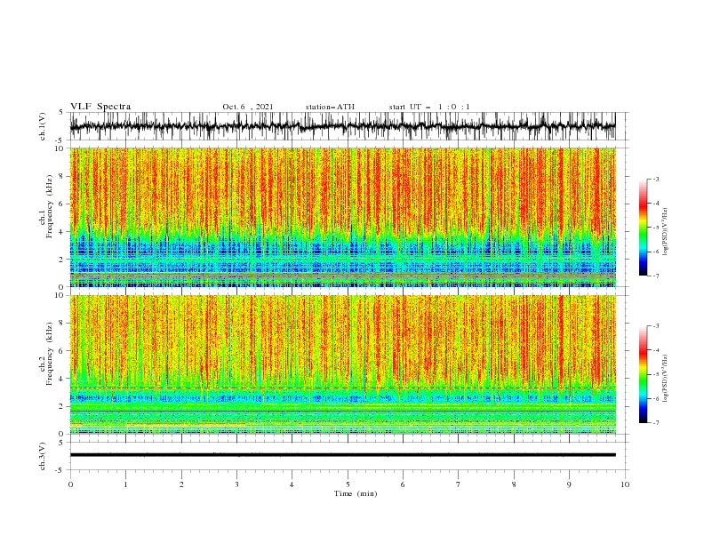Click the "-3" tick on upper color bar
This screenshot has height=544, width=704.
655,179
